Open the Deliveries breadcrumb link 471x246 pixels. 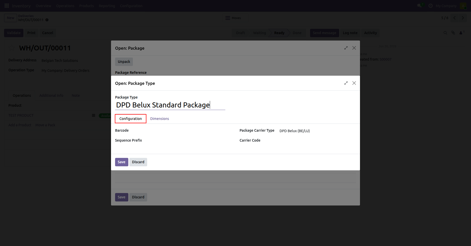click(26, 16)
